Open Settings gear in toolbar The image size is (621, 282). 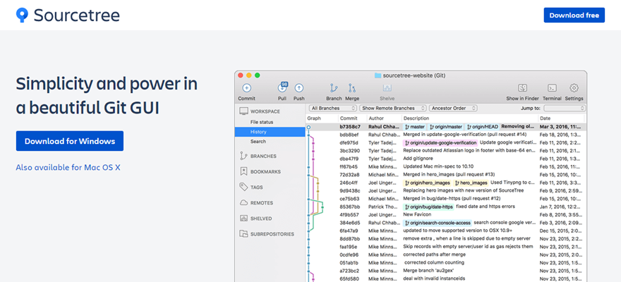574,88
